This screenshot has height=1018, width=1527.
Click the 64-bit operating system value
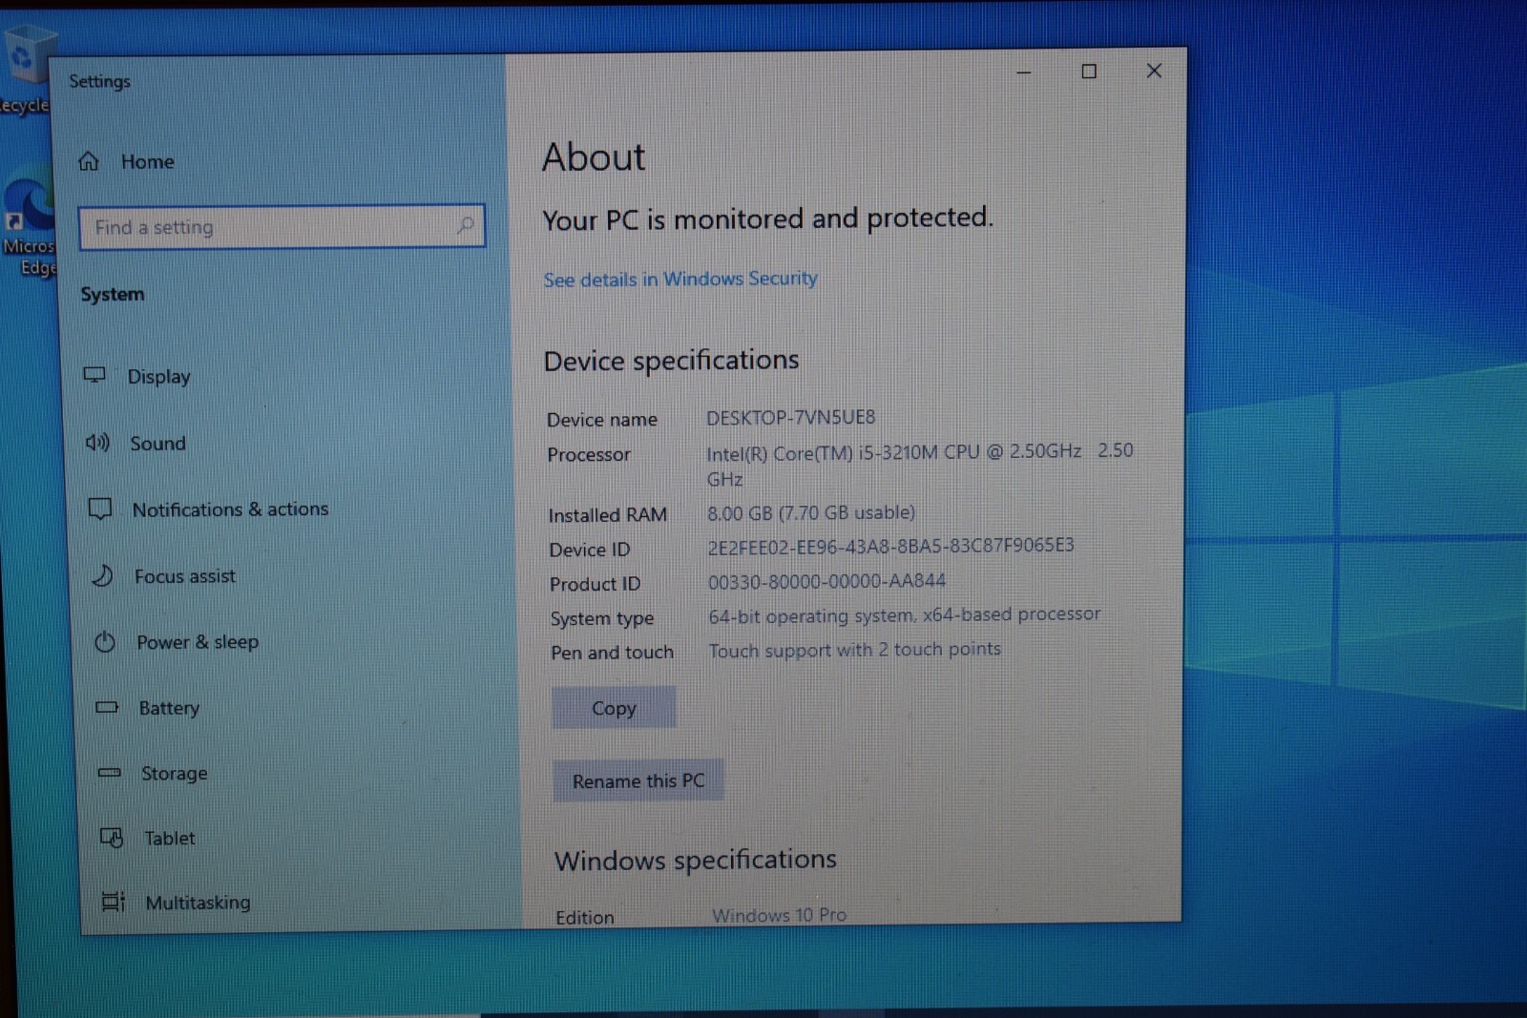(905, 615)
